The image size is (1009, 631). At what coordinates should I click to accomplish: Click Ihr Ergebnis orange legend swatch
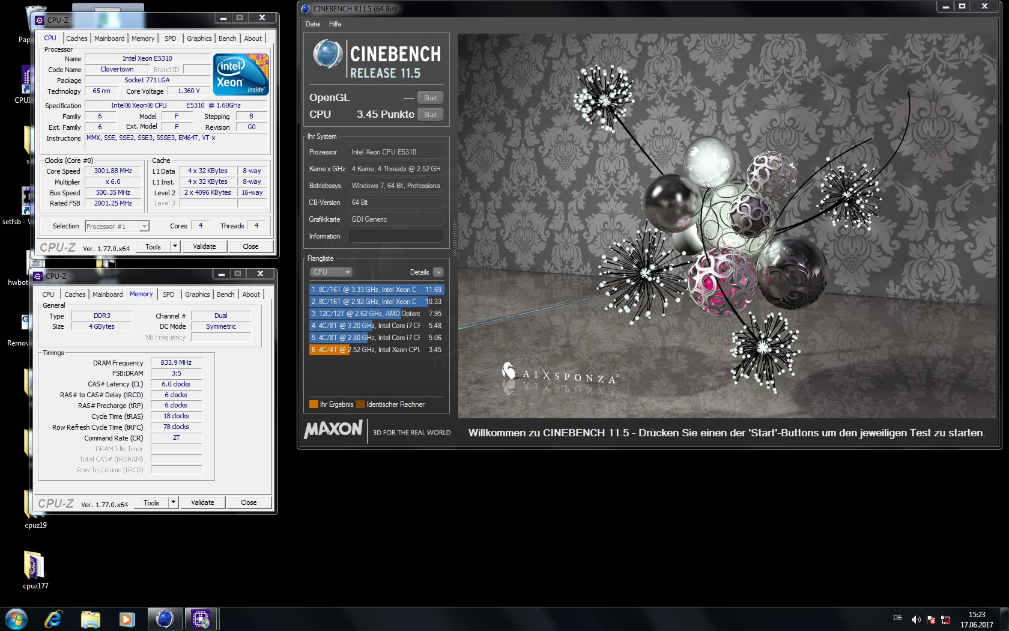[314, 404]
